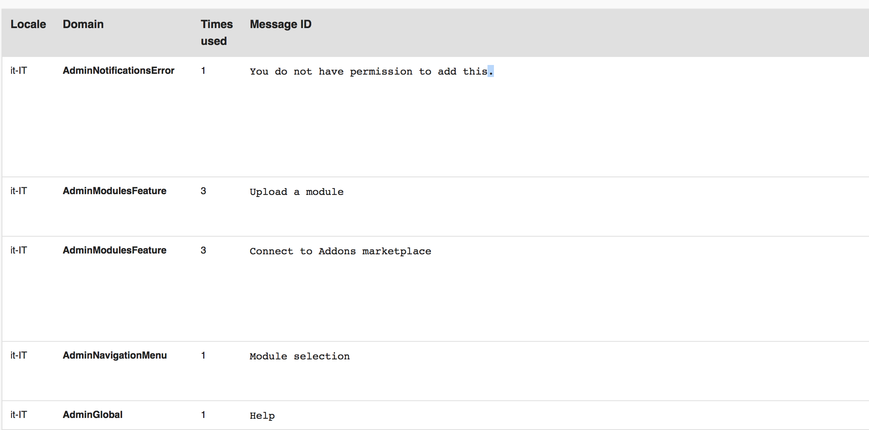The image size is (869, 430).
Task: Select AdminModulesFeature domain in Upload a module row
Action: [114, 191]
